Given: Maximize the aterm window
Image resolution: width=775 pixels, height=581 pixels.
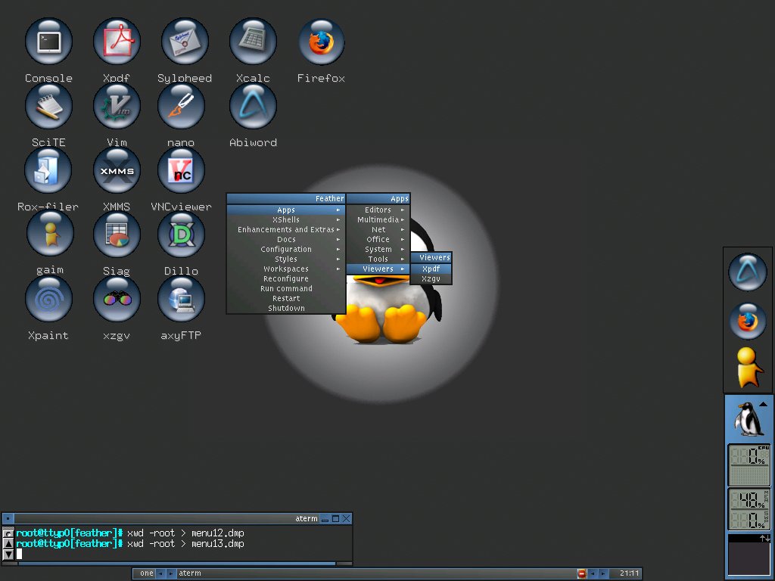Looking at the screenshot, I should (335, 519).
